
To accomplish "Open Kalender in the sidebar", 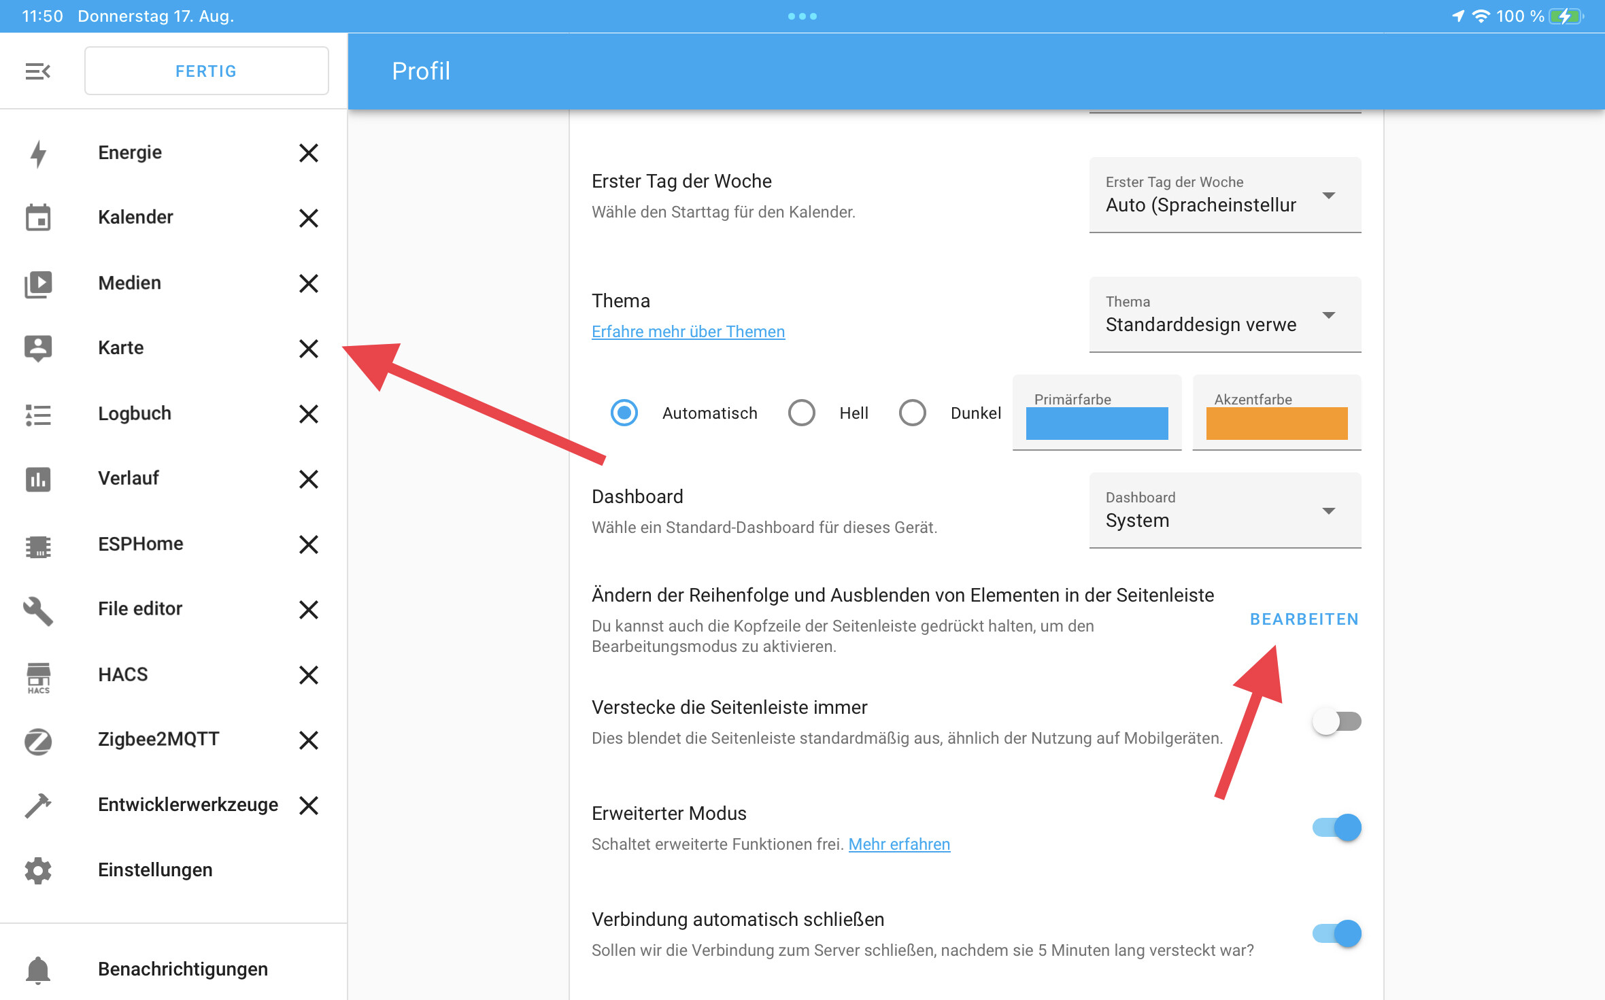I will [x=135, y=218].
